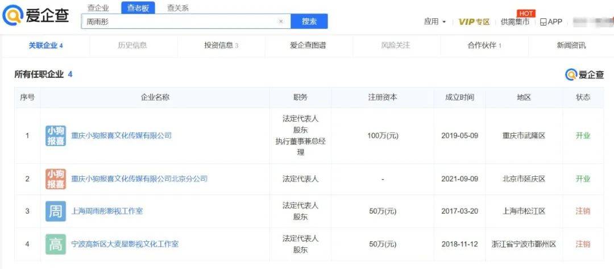Open the VIP专区 link
This screenshot has width=614, height=269.
pyautogui.click(x=474, y=22)
